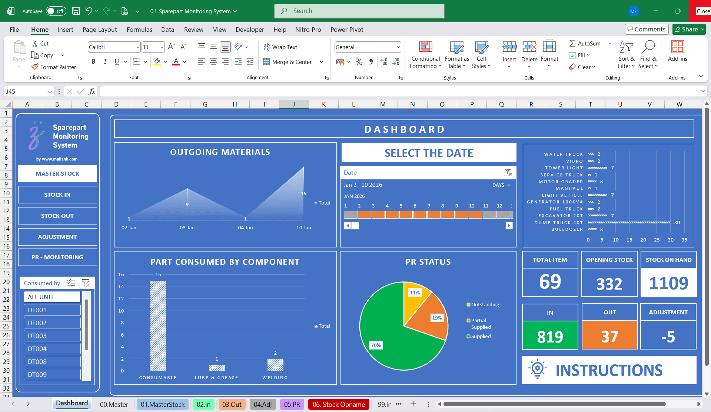Select DT003 in the Consumed by slicer
Image resolution: width=711 pixels, height=412 pixels.
(x=52, y=335)
